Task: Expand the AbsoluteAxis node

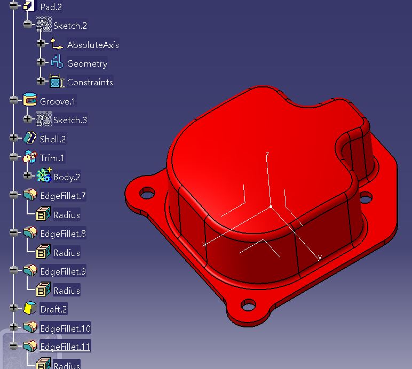Action: pyautogui.click(x=41, y=43)
